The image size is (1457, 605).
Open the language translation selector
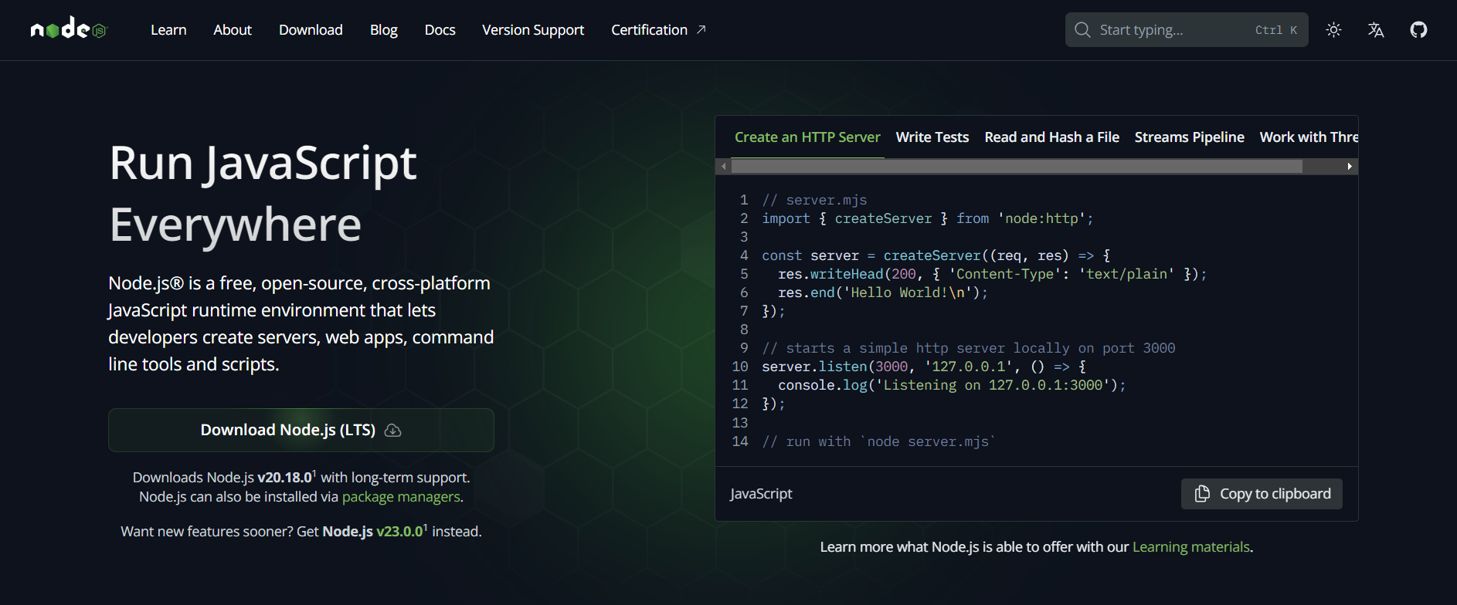(x=1376, y=30)
